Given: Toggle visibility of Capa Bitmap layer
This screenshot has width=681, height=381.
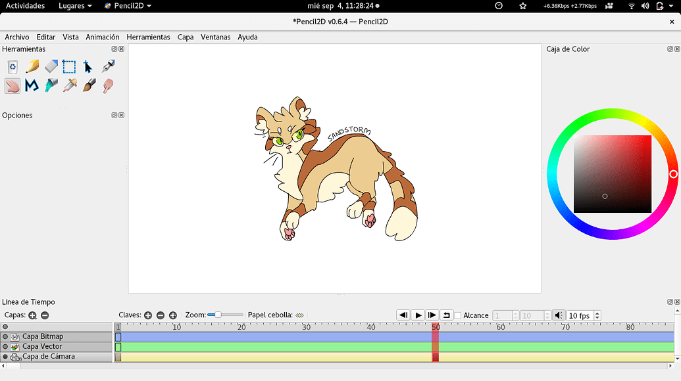Looking at the screenshot, I should (x=5, y=336).
